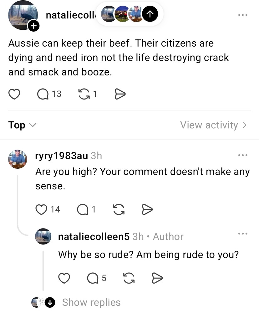Open the nataliecolleen5 username in the reply
This screenshot has height=313, width=259.
tap(94, 237)
